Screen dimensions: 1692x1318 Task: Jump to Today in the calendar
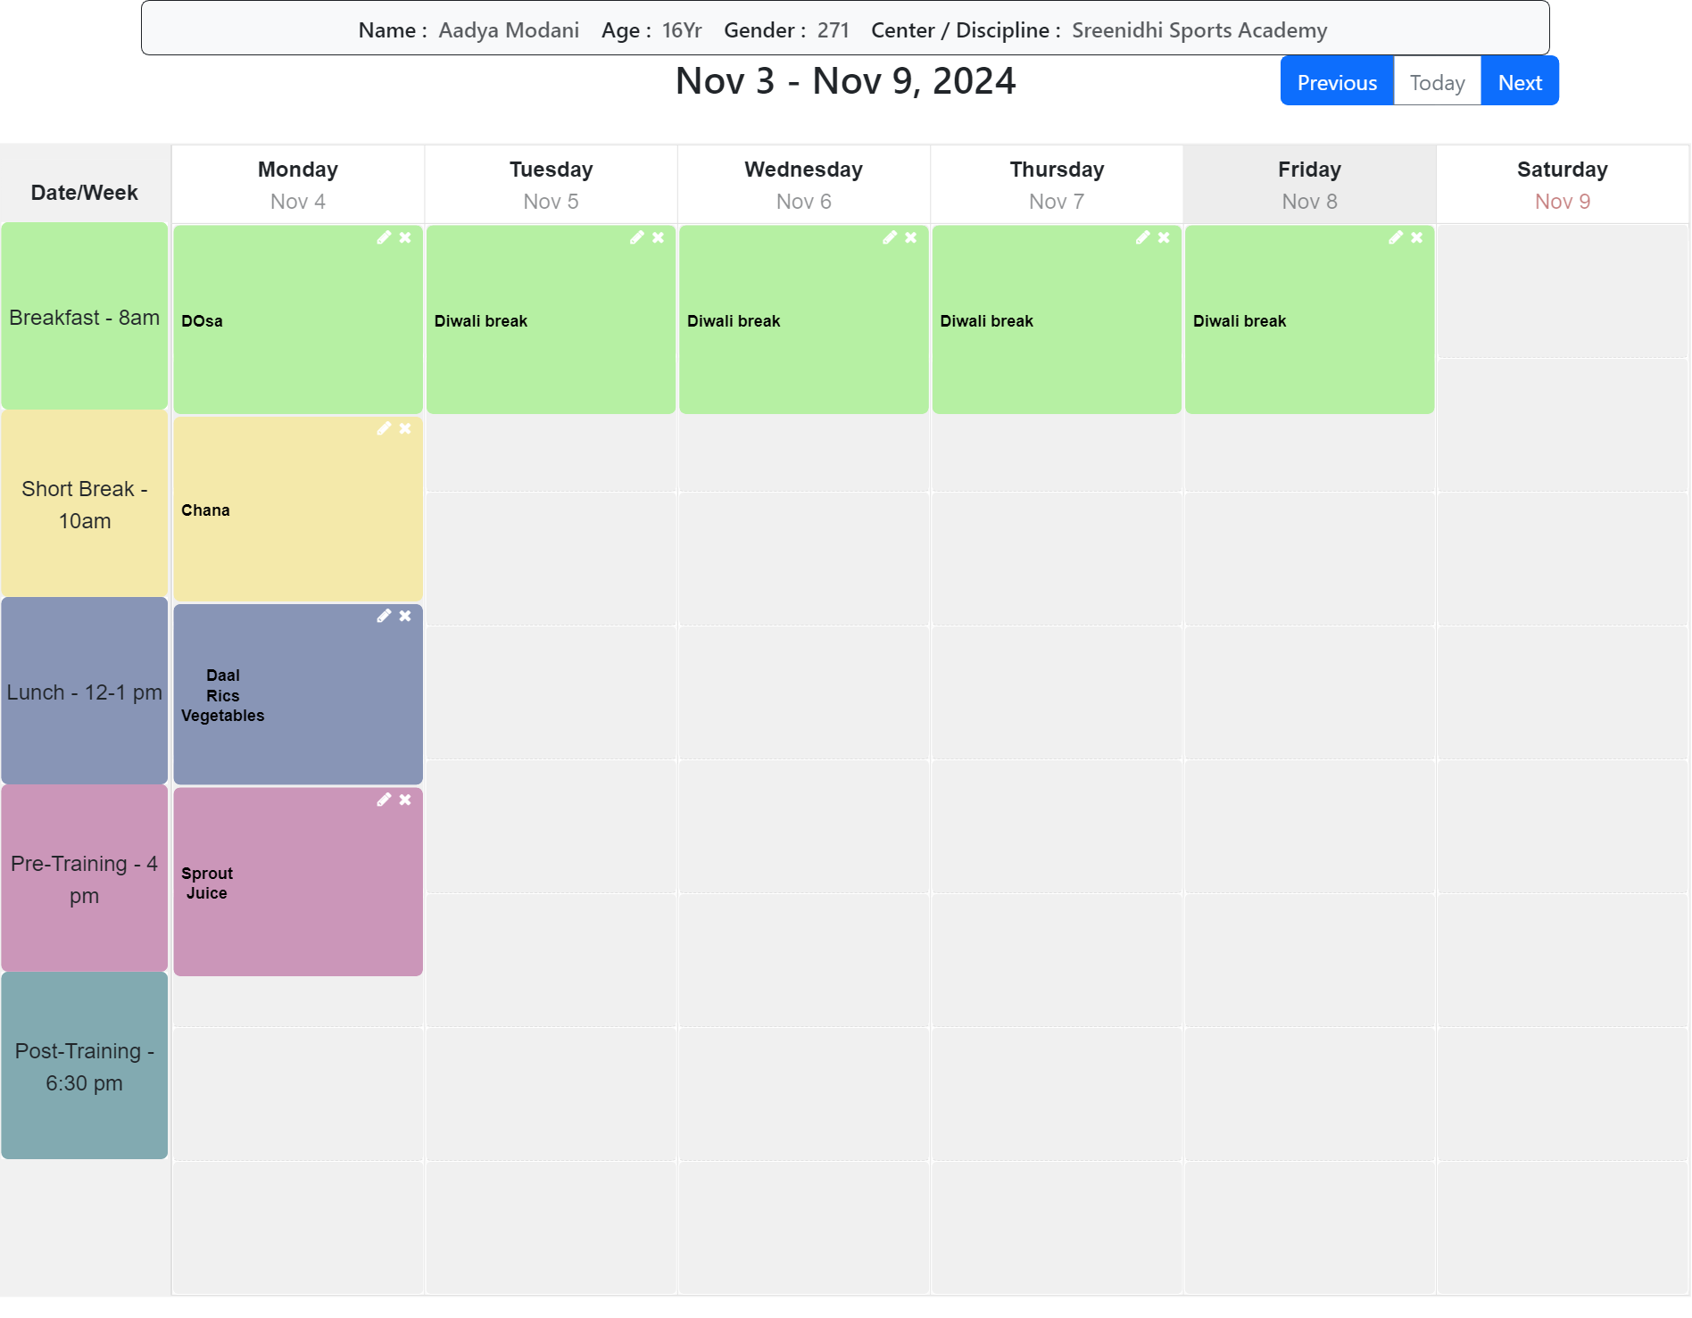(1437, 82)
